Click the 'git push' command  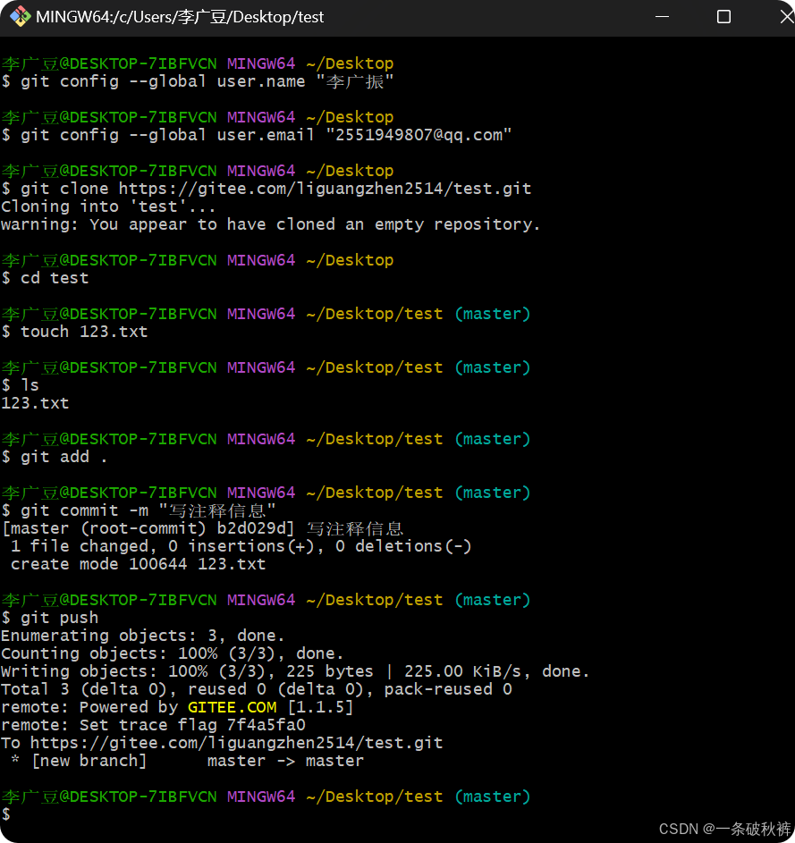pyautogui.click(x=59, y=618)
